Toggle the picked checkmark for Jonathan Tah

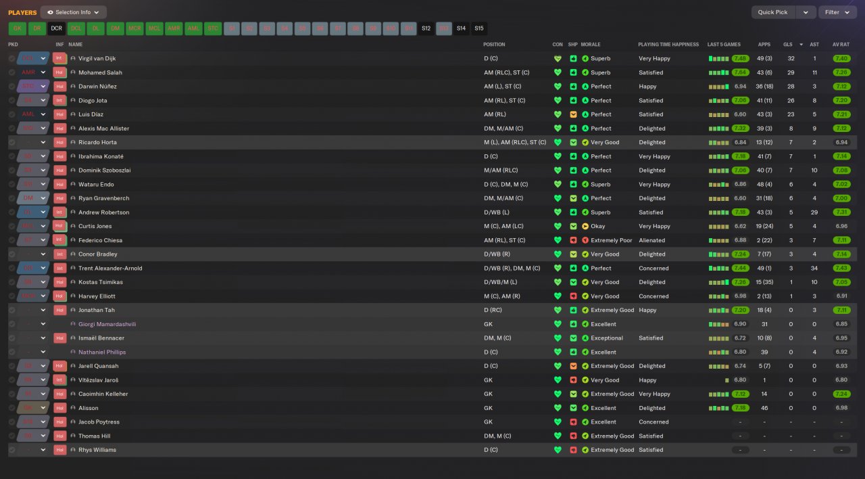click(x=11, y=310)
